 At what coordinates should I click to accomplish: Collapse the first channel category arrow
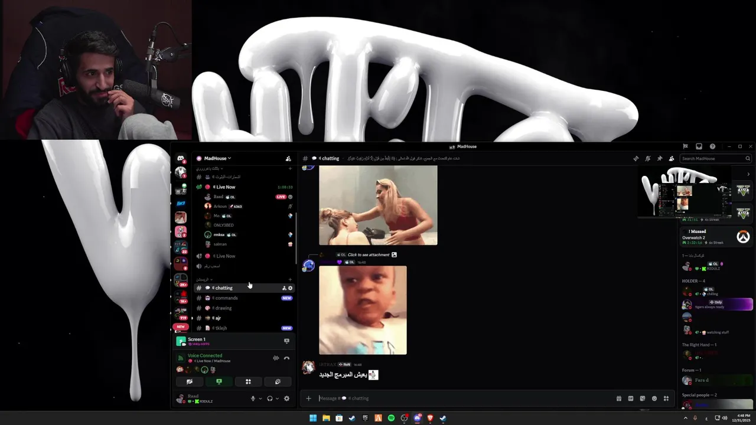tap(221, 169)
